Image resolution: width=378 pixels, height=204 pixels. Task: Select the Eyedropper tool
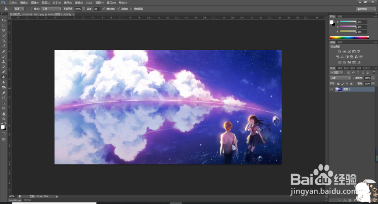pos(4,46)
